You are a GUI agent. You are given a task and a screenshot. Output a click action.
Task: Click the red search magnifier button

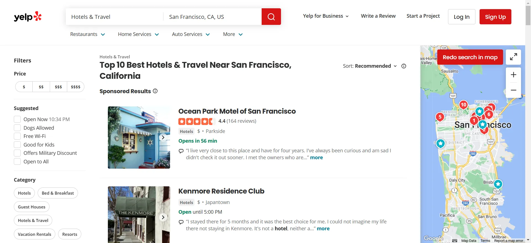[x=271, y=17]
